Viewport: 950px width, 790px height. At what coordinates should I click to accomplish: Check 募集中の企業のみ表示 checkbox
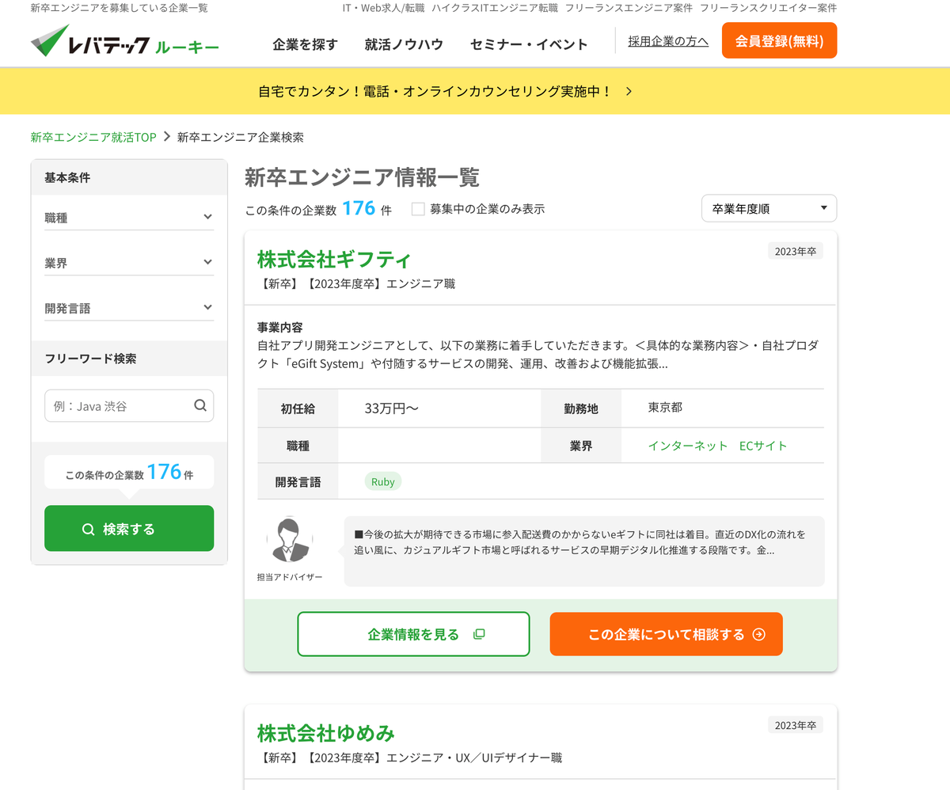click(x=418, y=209)
